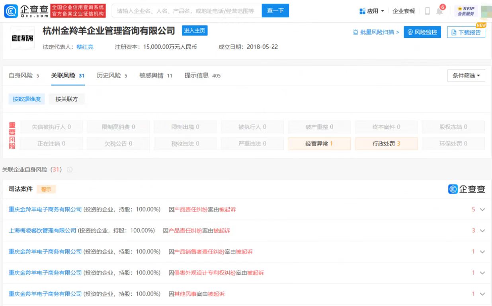The width and height of the screenshot is (492, 306).
Task: Click the 查一下 search button
Action: click(x=275, y=11)
